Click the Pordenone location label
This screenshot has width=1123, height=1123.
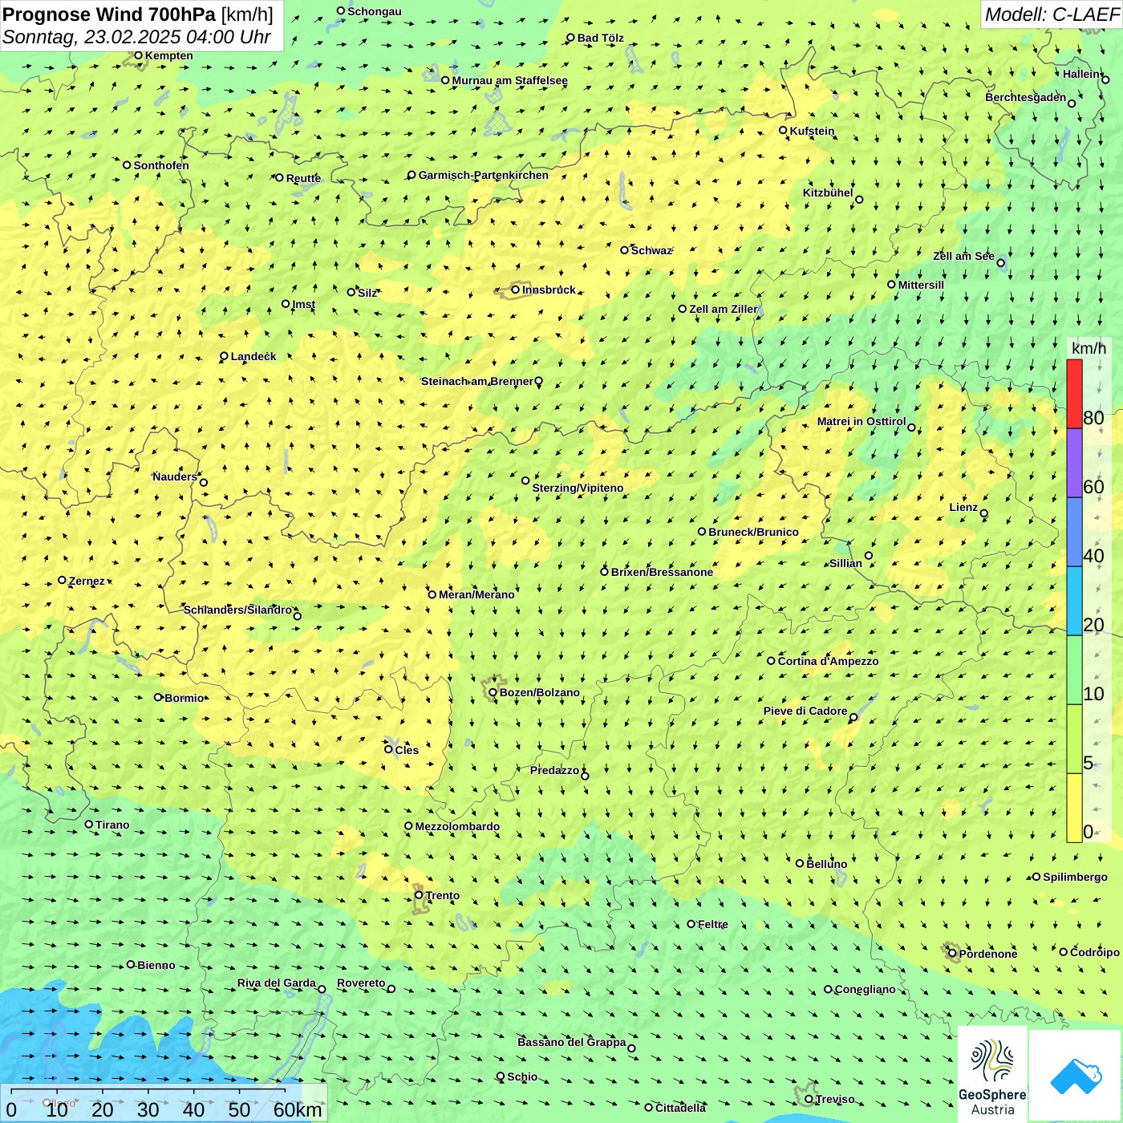988,954
